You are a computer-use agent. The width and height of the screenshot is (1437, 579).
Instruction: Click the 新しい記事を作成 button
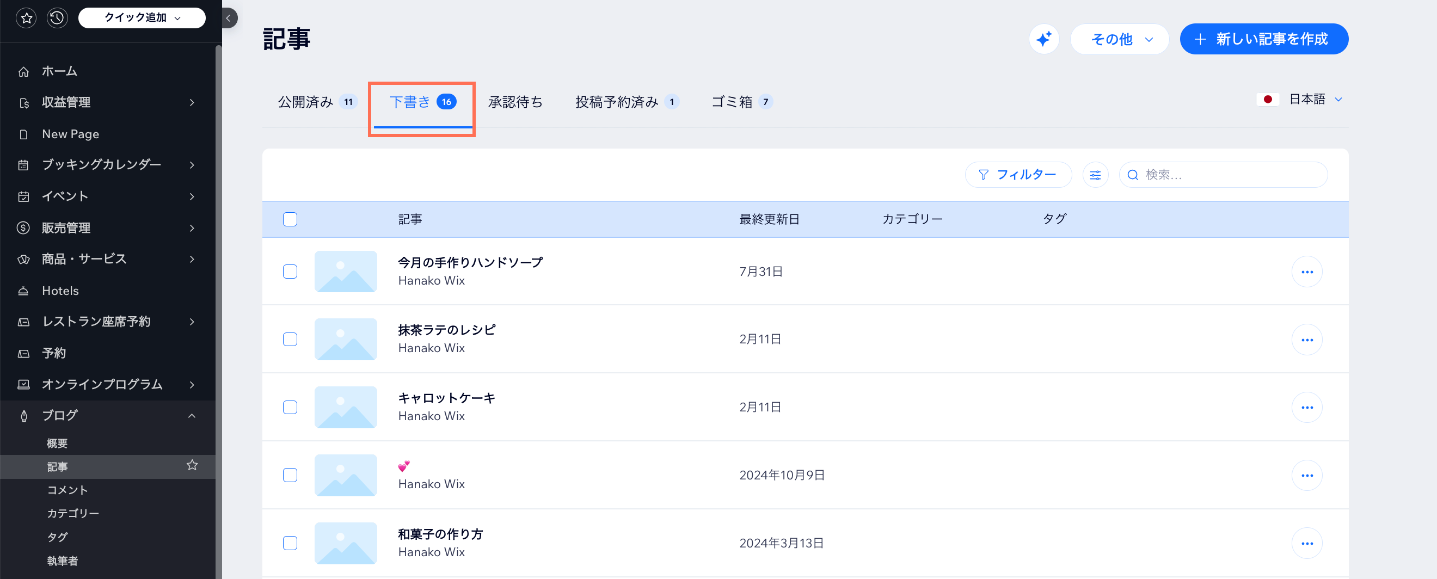click(1263, 39)
